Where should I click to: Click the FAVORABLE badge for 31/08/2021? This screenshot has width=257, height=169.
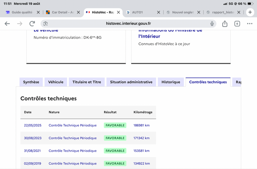(x=115, y=151)
